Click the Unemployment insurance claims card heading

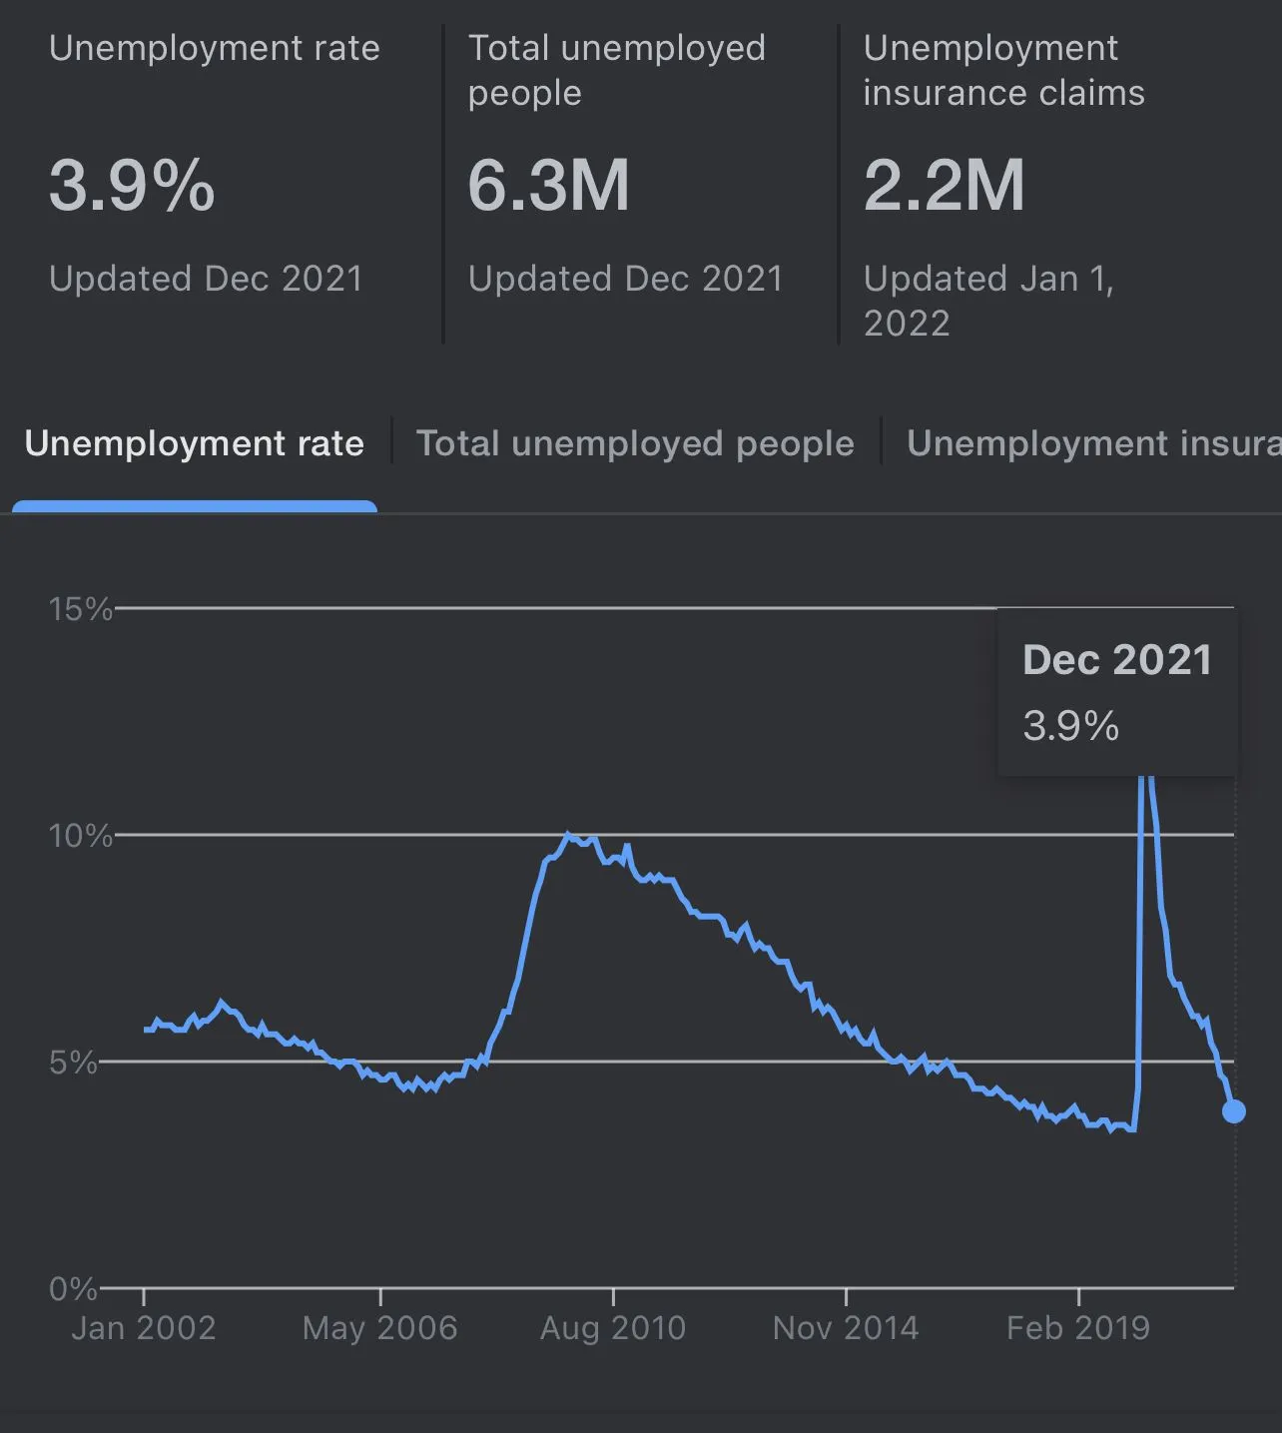click(x=1003, y=70)
